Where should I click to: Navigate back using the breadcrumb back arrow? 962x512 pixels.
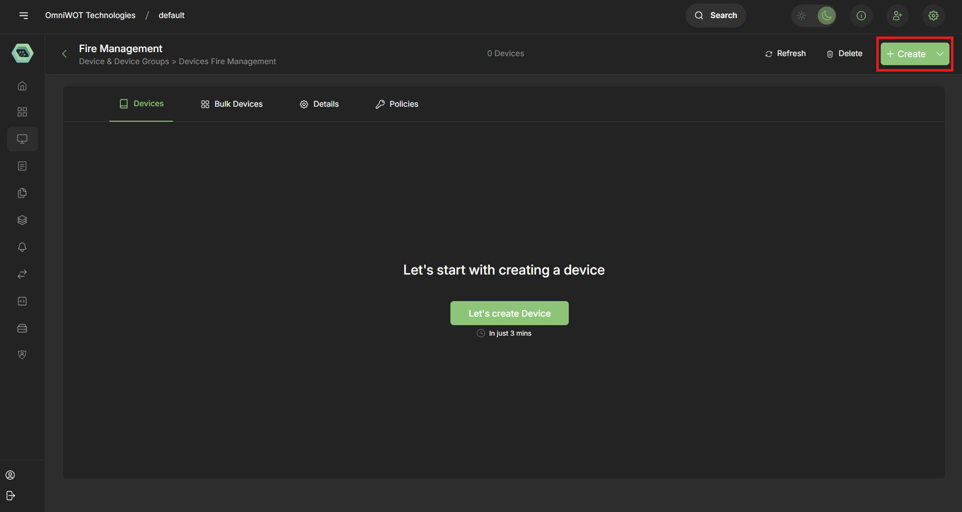(64, 53)
